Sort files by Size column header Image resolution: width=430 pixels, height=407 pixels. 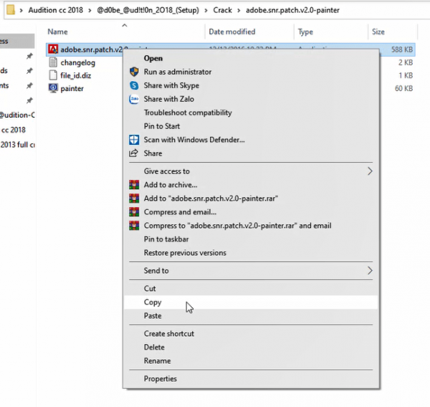pyautogui.click(x=378, y=32)
